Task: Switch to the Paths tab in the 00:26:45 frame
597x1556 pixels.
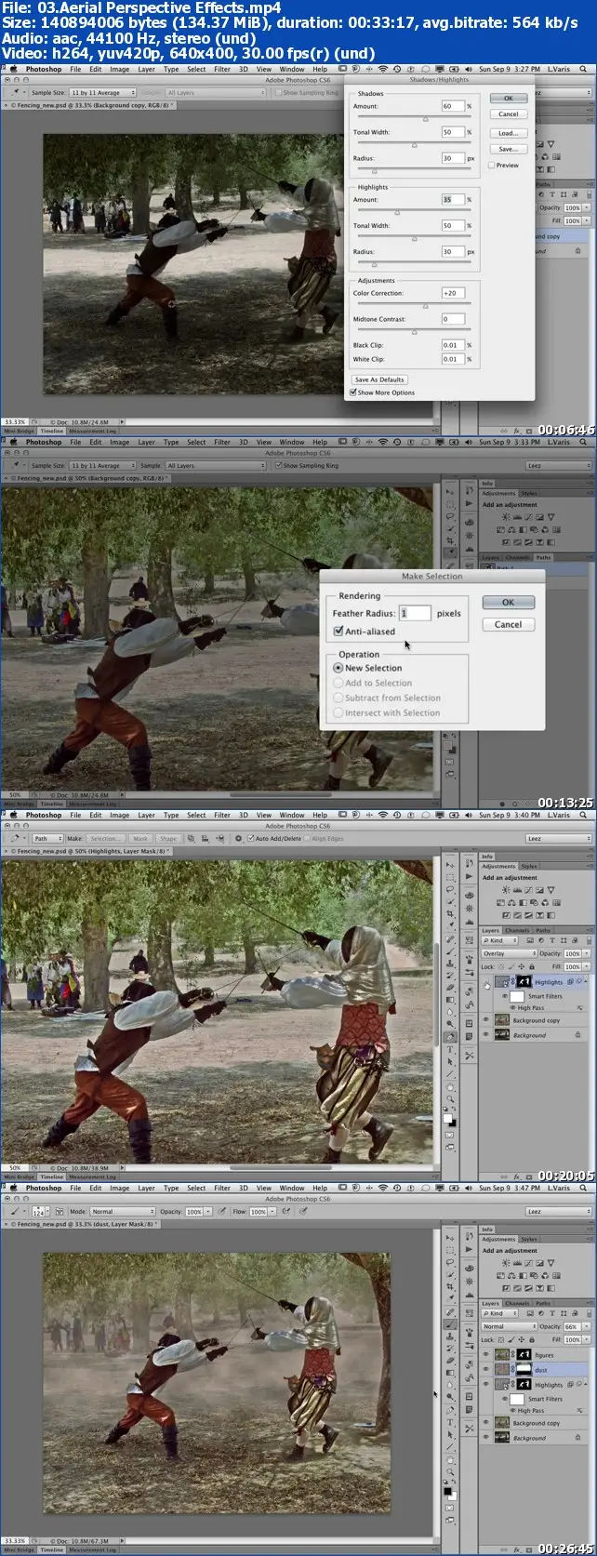Action: (x=543, y=1303)
